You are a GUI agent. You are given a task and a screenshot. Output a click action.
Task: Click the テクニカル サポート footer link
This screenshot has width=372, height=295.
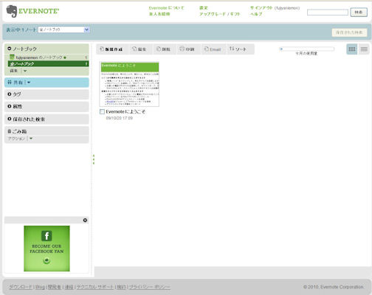(95, 287)
